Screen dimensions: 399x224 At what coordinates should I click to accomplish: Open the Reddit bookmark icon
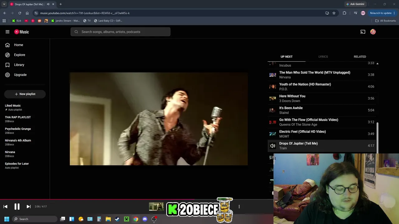pos(39,21)
